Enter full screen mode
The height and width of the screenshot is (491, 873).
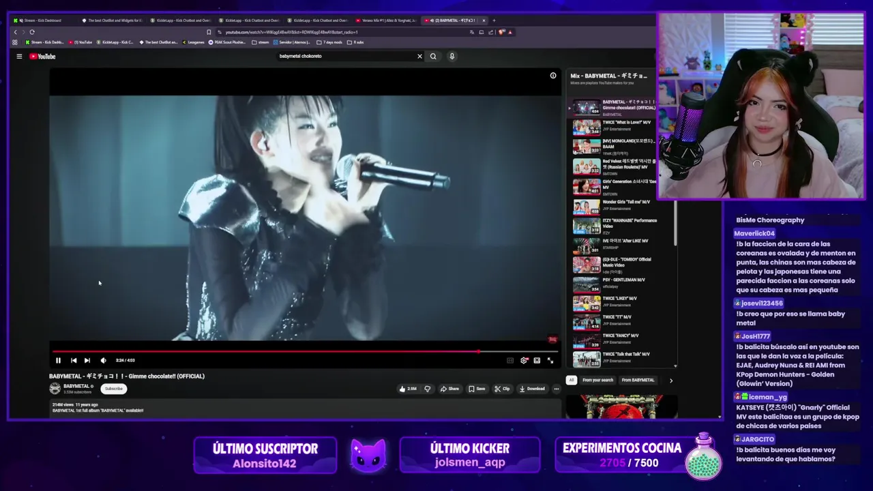[x=550, y=360]
